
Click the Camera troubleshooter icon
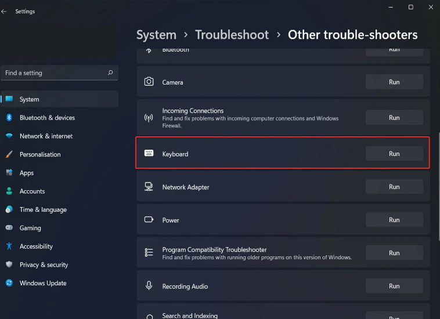pos(149,82)
